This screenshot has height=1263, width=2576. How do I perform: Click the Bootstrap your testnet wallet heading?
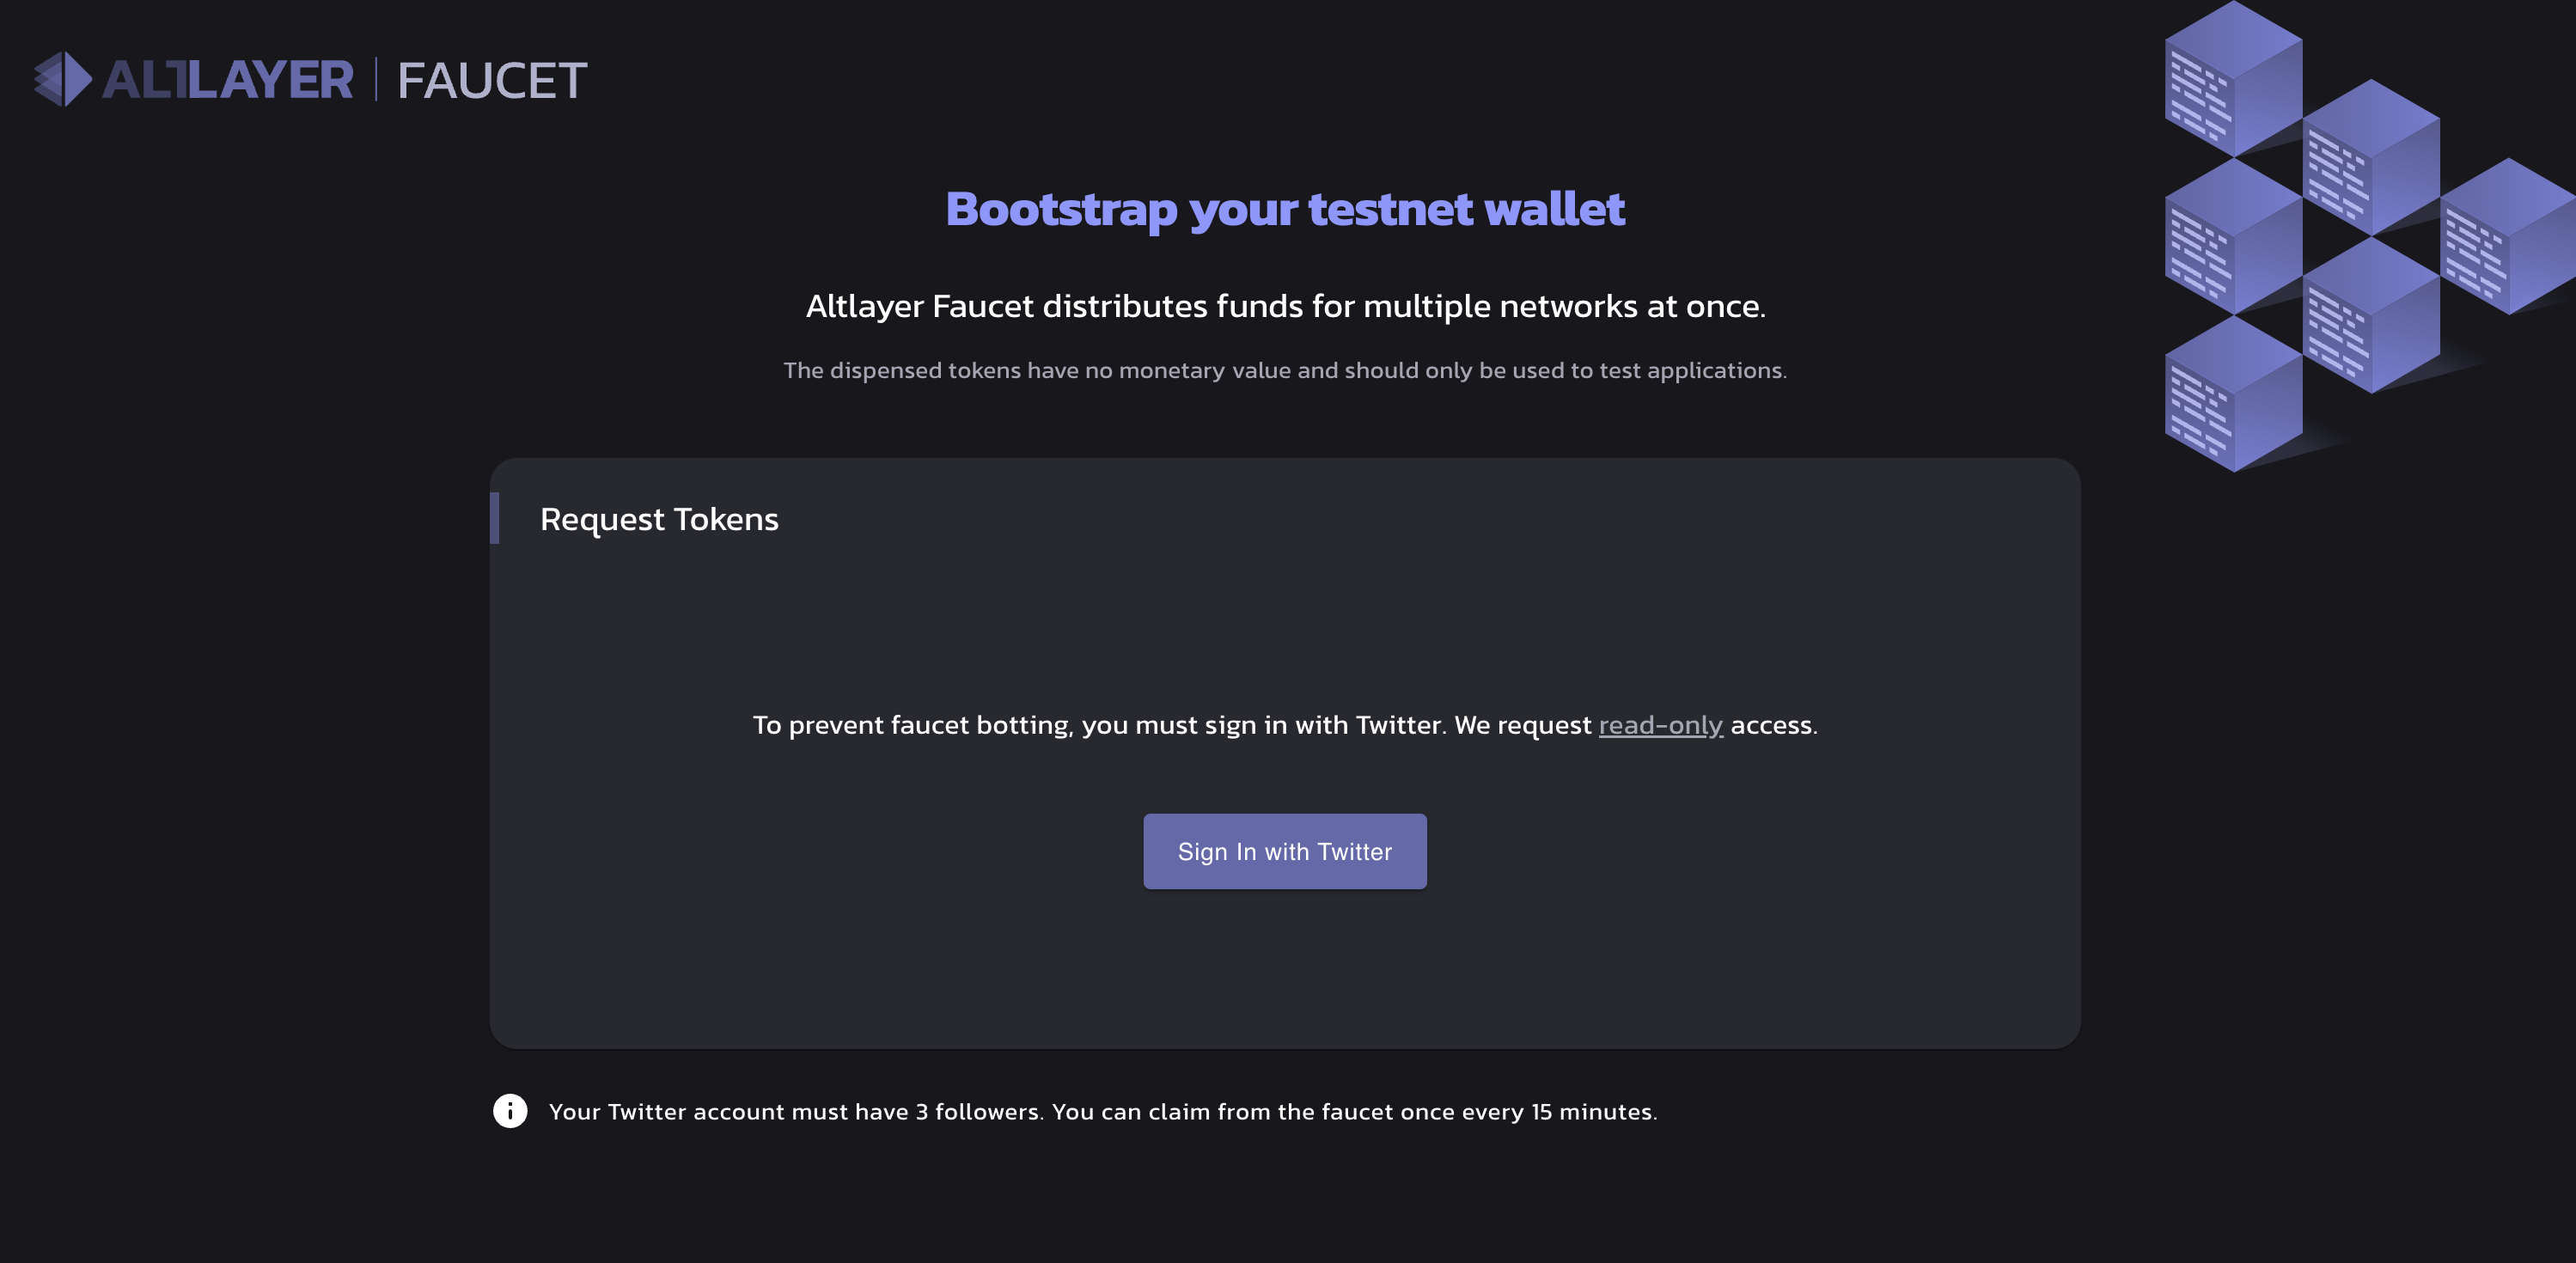[x=1285, y=208]
